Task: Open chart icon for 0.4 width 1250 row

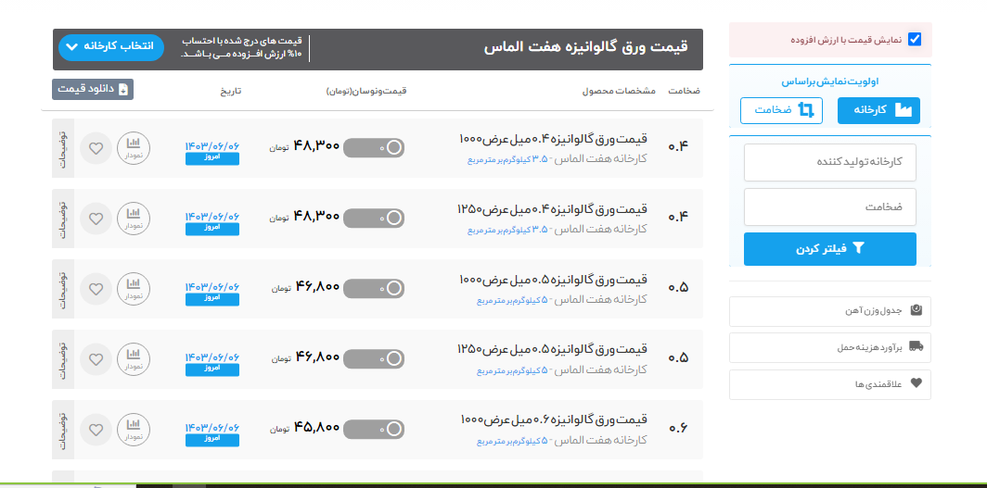Action: 133,219
